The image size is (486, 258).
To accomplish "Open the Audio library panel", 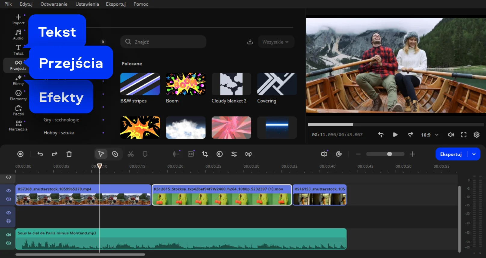I will pyautogui.click(x=18, y=34).
